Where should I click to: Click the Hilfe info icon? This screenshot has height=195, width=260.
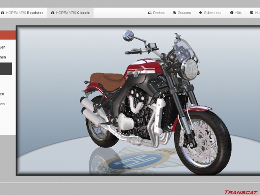click(232, 13)
